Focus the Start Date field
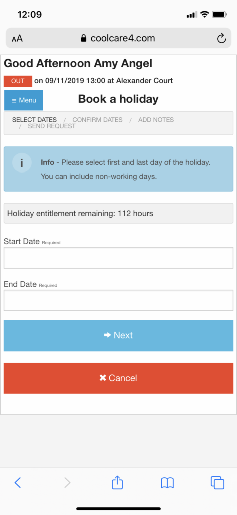Image resolution: width=237 pixels, height=515 pixels. (118, 258)
